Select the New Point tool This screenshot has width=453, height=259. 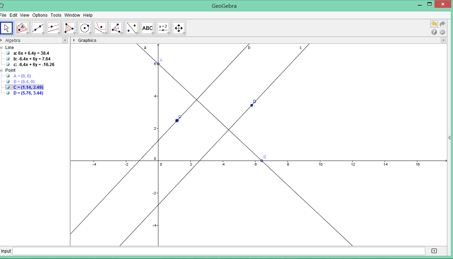[x=22, y=28]
